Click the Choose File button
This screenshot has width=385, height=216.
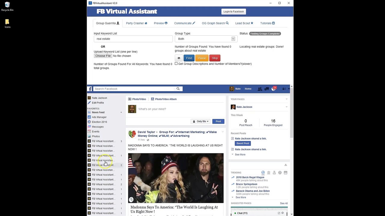pos(103,56)
